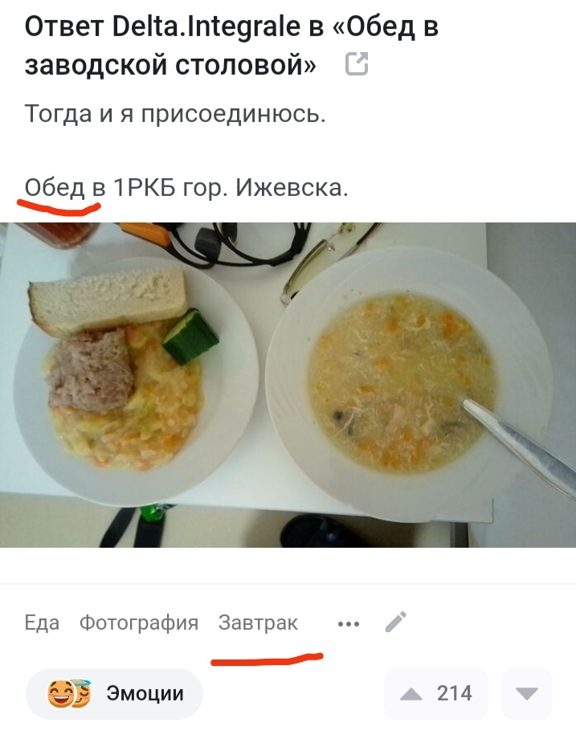
Task: Open the Фотография tag
Action: point(139,623)
